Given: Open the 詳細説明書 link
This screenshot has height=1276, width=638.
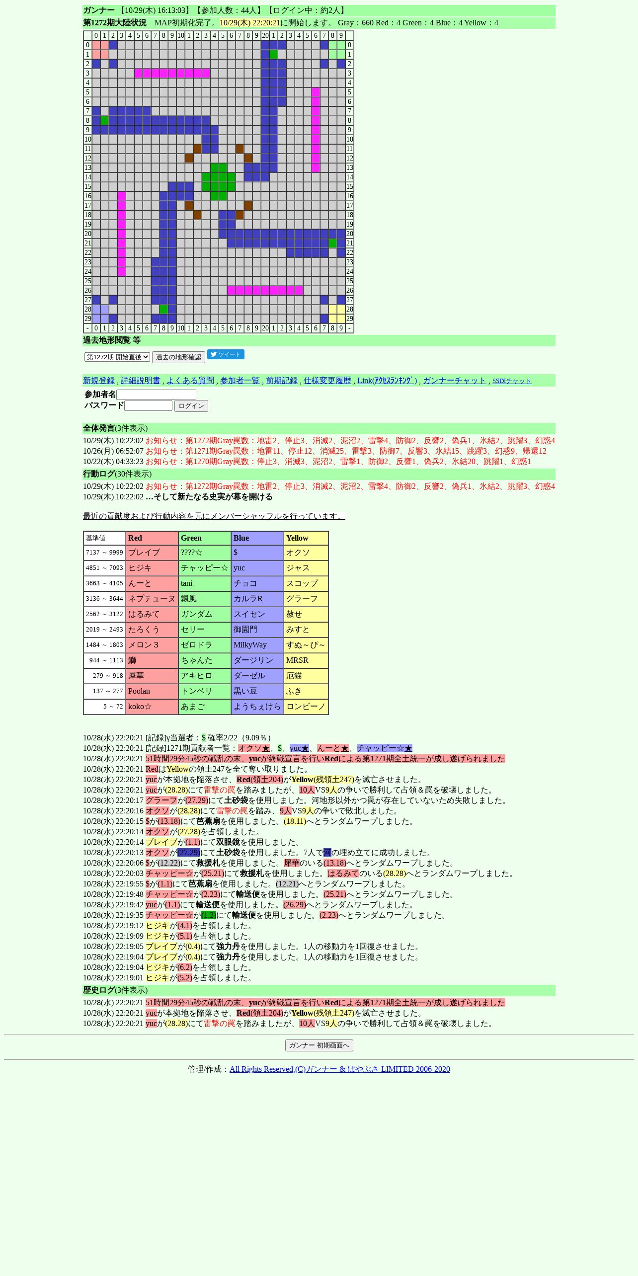Looking at the screenshot, I should point(141,381).
